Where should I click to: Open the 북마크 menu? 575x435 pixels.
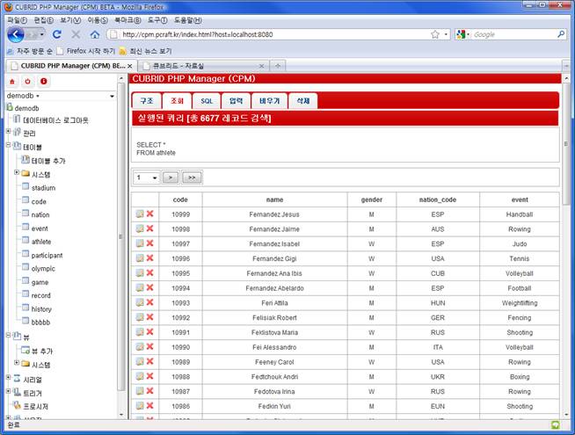(x=127, y=20)
